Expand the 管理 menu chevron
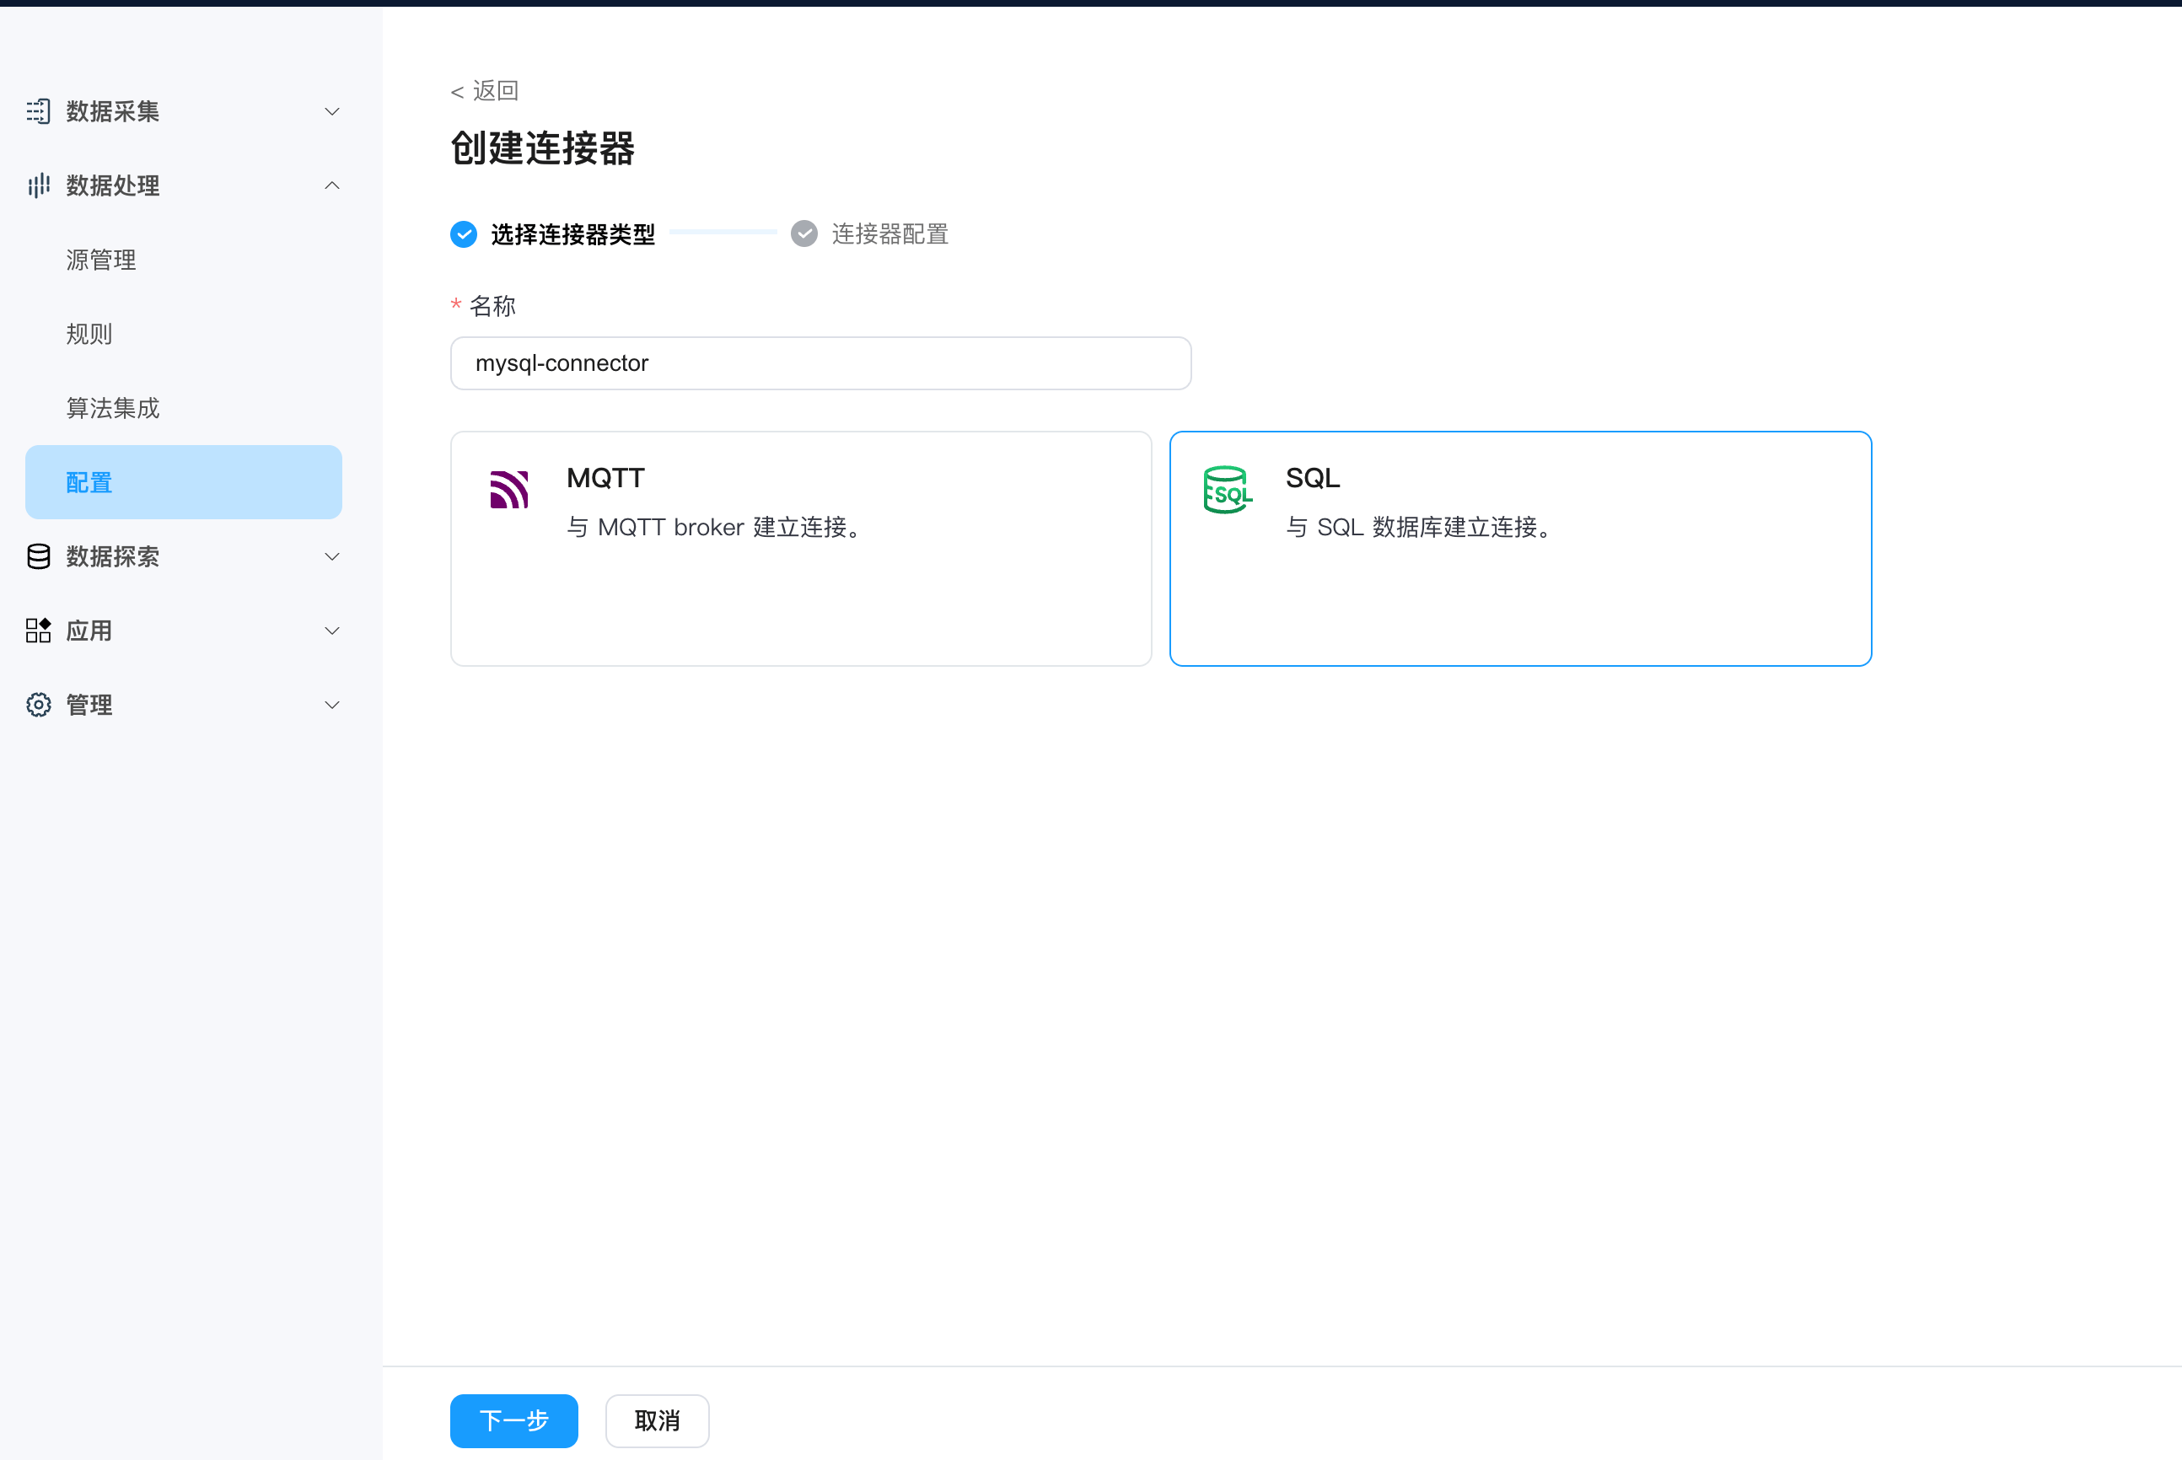Viewport: 2182px width, 1460px height. point(331,705)
